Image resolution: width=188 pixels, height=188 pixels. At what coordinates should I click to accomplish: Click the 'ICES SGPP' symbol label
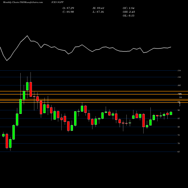tap(58, 2)
